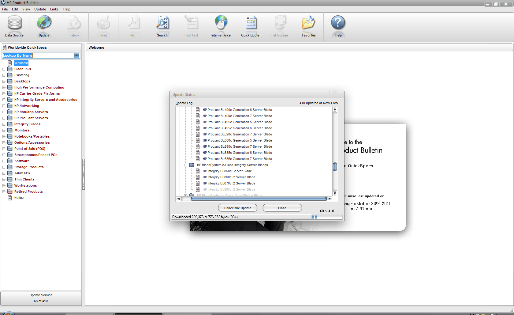Image resolution: width=514 pixels, height=315 pixels.
Task: Expand the Clustering tree node
Action: click(4, 75)
